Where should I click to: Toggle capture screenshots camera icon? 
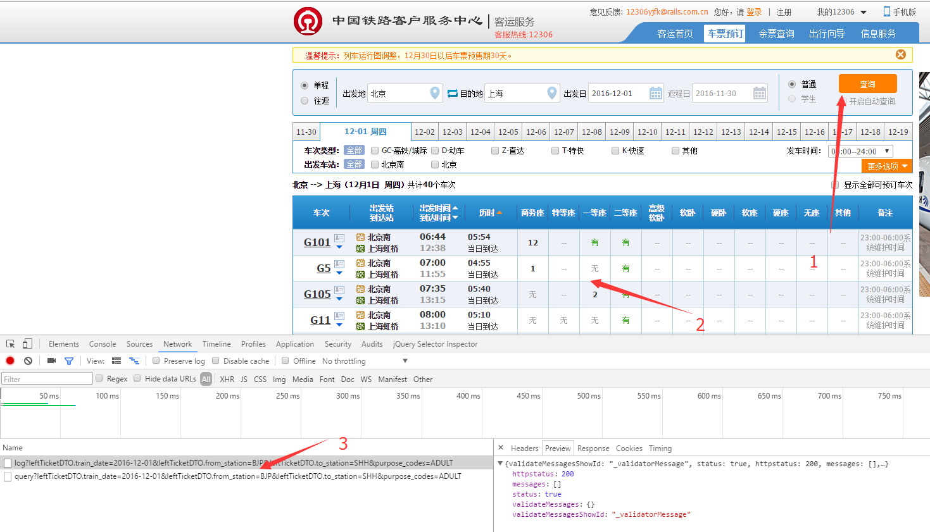tap(51, 361)
